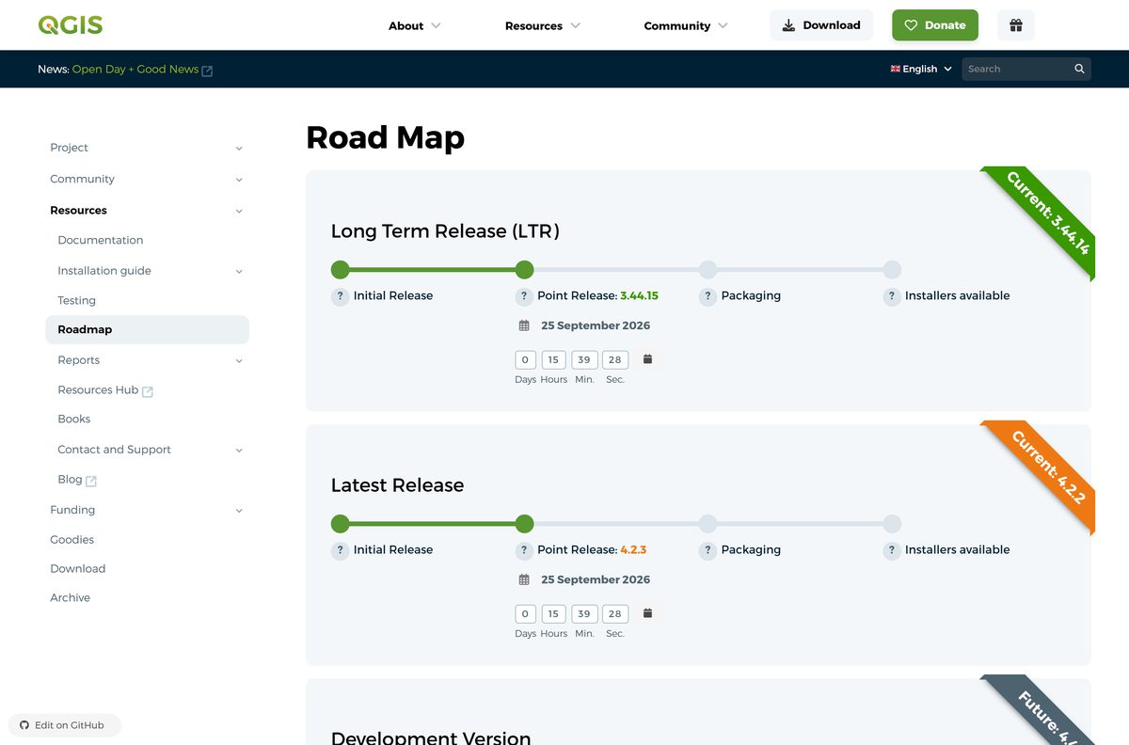Click the Current: 3.44.14 ribbon
Screen dimensions: 1129x745
(1047, 213)
